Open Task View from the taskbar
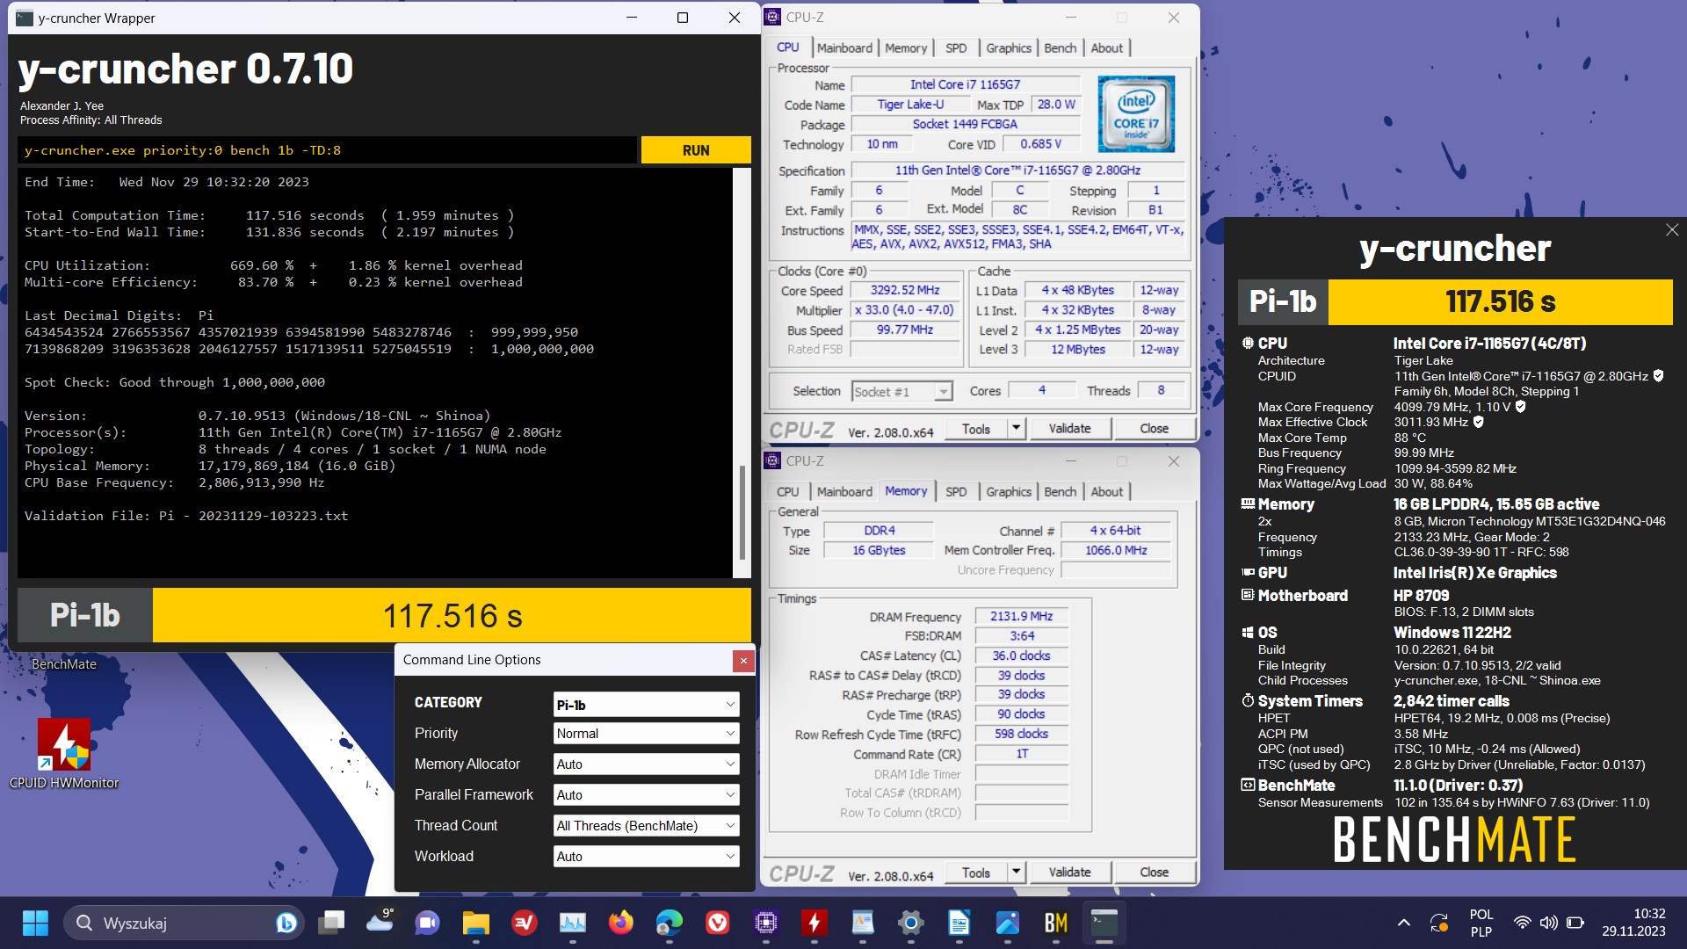 [x=332, y=924]
